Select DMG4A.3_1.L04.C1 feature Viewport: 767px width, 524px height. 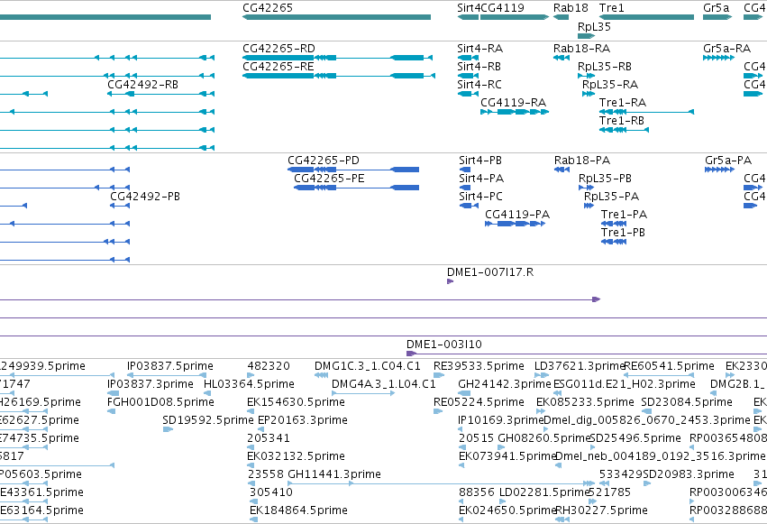(363, 393)
